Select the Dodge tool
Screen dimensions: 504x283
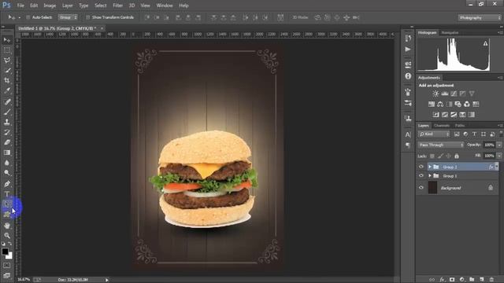pos(7,173)
